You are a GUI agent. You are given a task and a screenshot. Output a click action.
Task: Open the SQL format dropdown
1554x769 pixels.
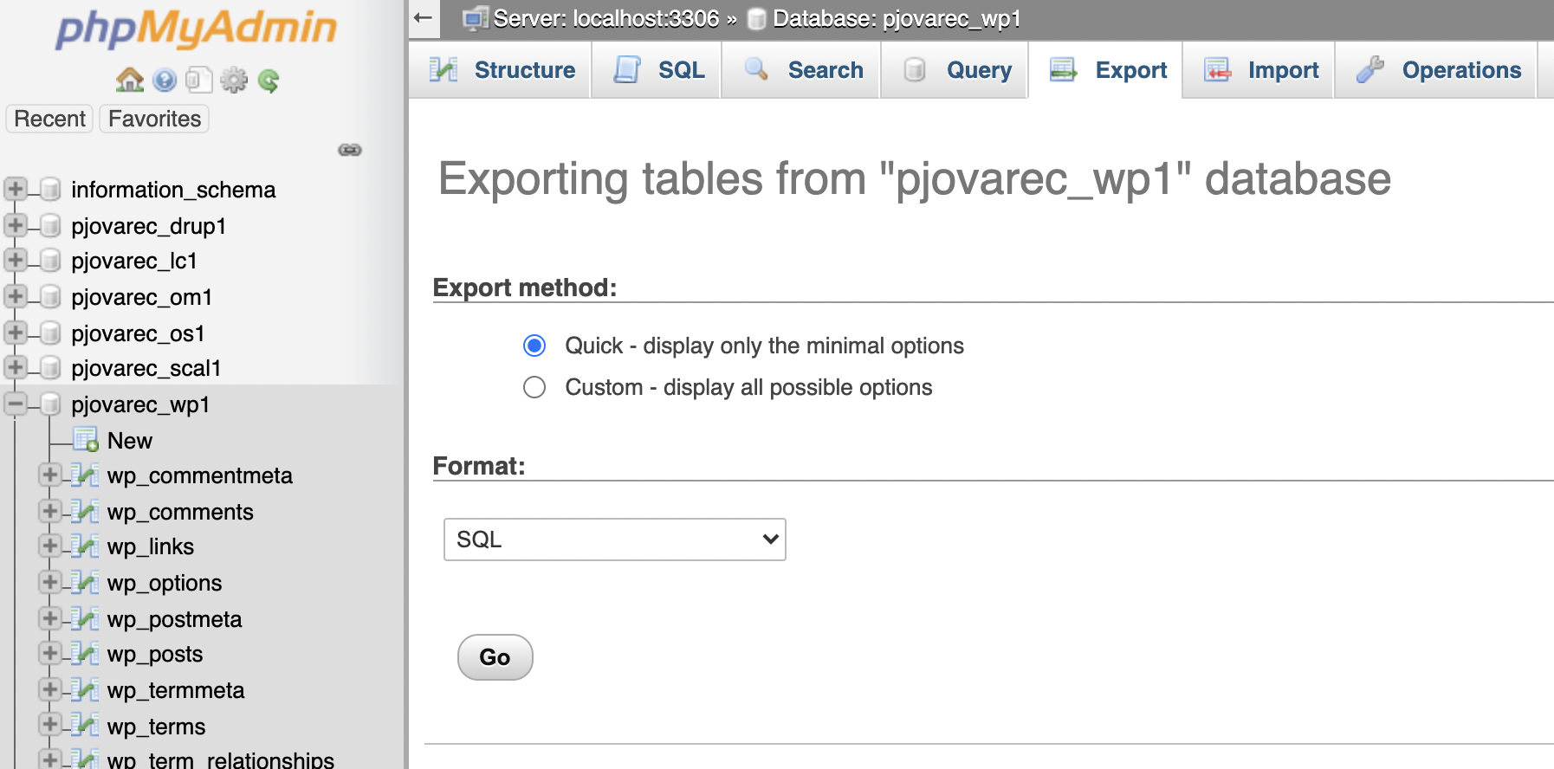[614, 540]
